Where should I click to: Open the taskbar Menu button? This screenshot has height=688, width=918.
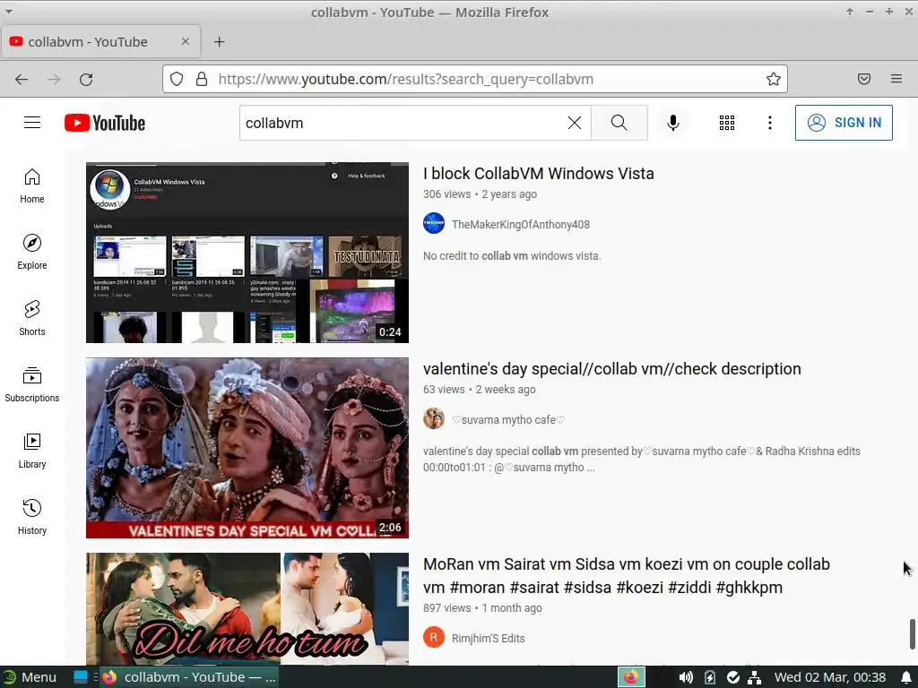click(30, 677)
